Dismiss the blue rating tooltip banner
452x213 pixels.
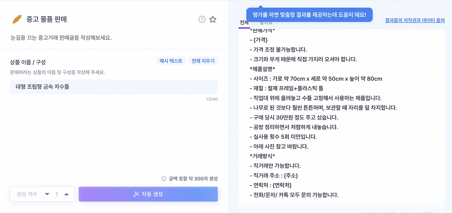[x=309, y=15]
